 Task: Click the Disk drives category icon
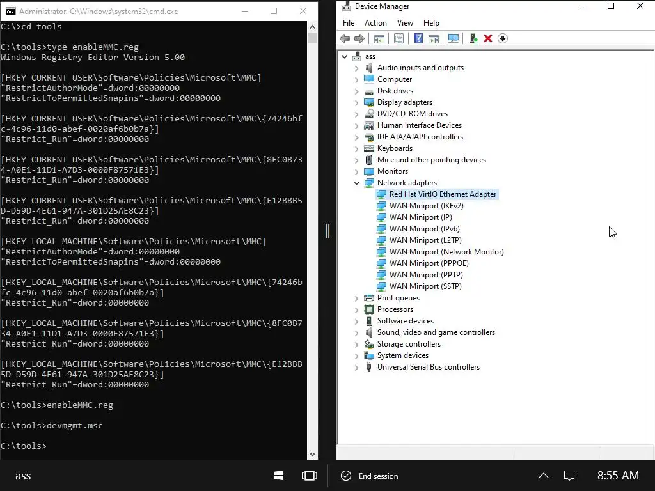click(x=369, y=91)
